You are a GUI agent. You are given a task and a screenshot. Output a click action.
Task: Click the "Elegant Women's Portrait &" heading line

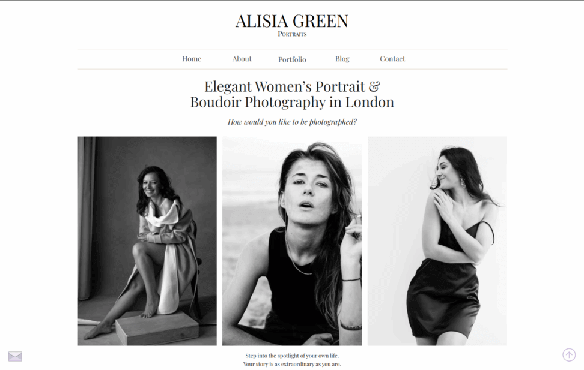[x=292, y=86]
